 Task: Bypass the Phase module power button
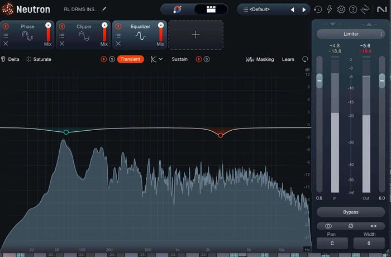click(6, 26)
